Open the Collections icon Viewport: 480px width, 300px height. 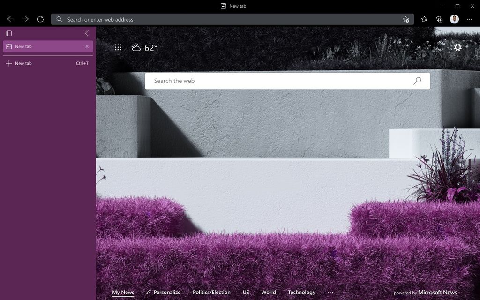pyautogui.click(x=439, y=19)
